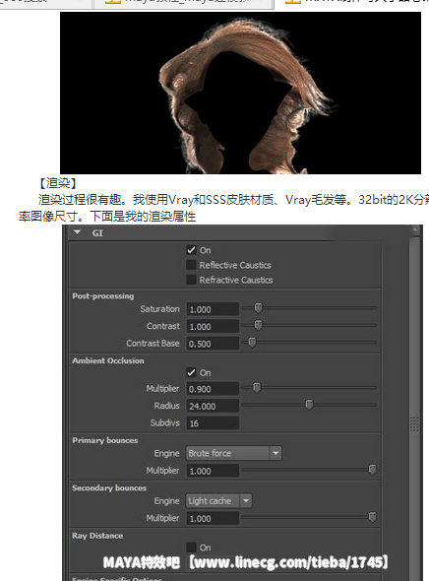Click the Ambient Occlusion section label
Image resolution: width=429 pixels, height=581 pixels.
coord(108,360)
